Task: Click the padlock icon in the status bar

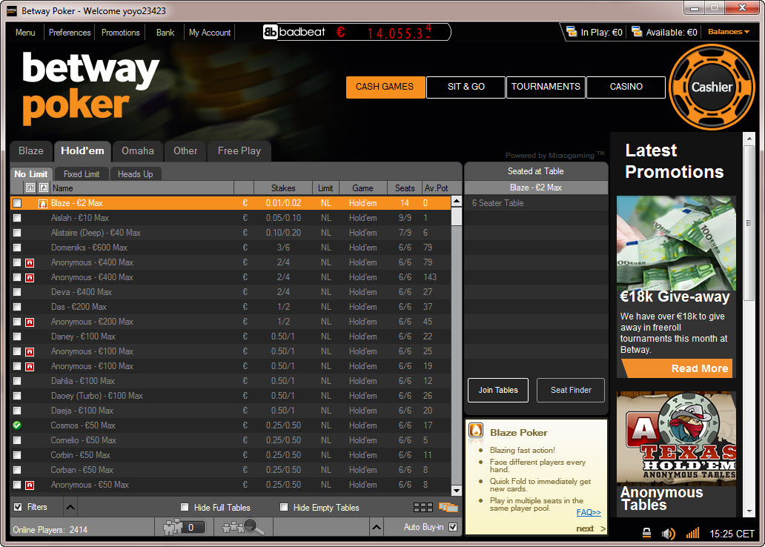Action: 646,534
